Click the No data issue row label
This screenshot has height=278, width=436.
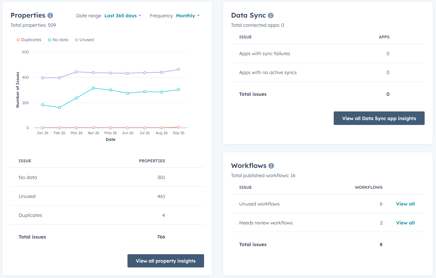point(28,177)
